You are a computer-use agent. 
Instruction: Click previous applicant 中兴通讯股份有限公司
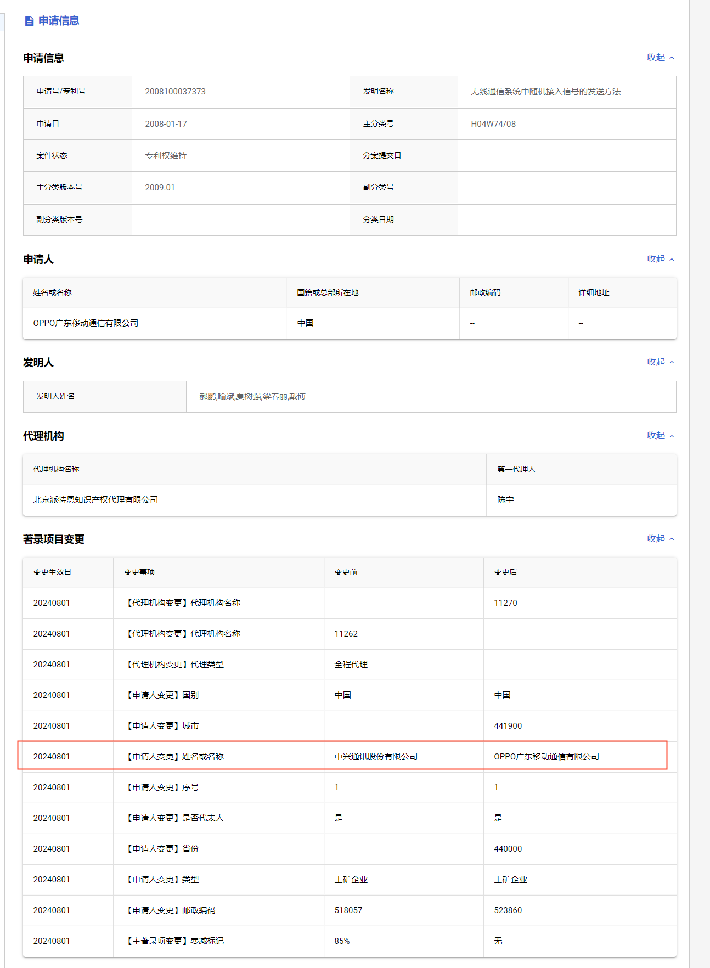tap(376, 757)
